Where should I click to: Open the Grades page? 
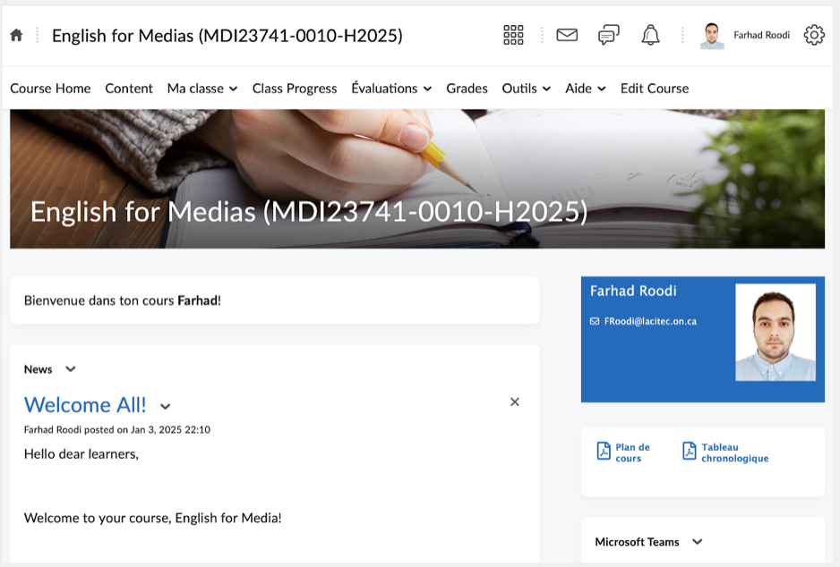tap(467, 89)
